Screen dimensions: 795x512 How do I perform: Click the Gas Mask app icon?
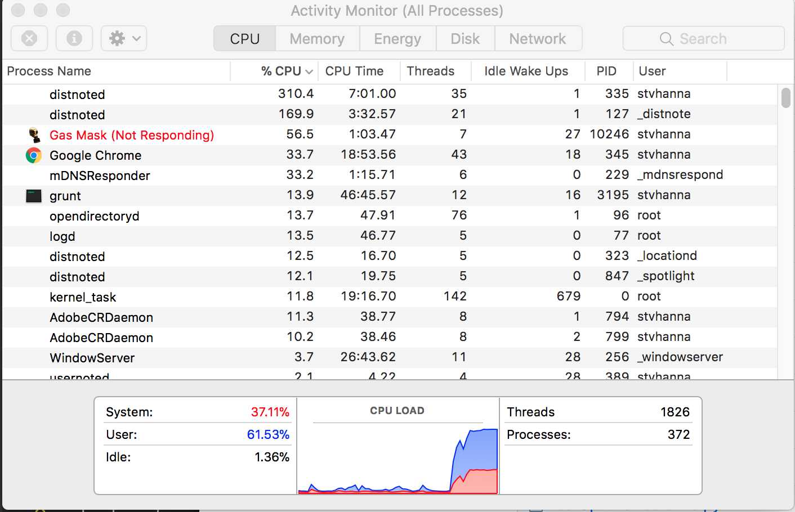(34, 135)
